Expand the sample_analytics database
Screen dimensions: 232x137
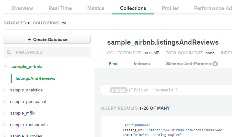[x=5, y=90]
